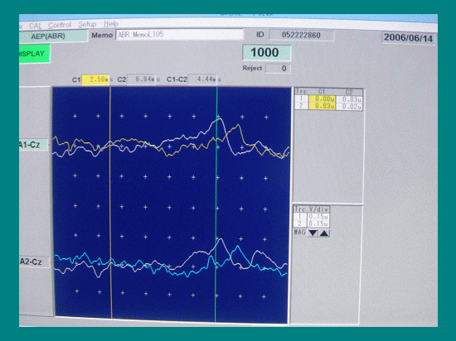Click the MAG up arrow button
This screenshot has height=341, width=456.
click(324, 233)
